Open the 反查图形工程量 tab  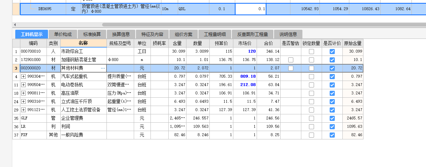(252, 34)
